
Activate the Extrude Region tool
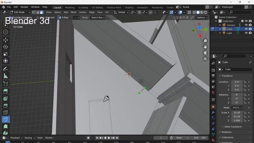pos(6,91)
